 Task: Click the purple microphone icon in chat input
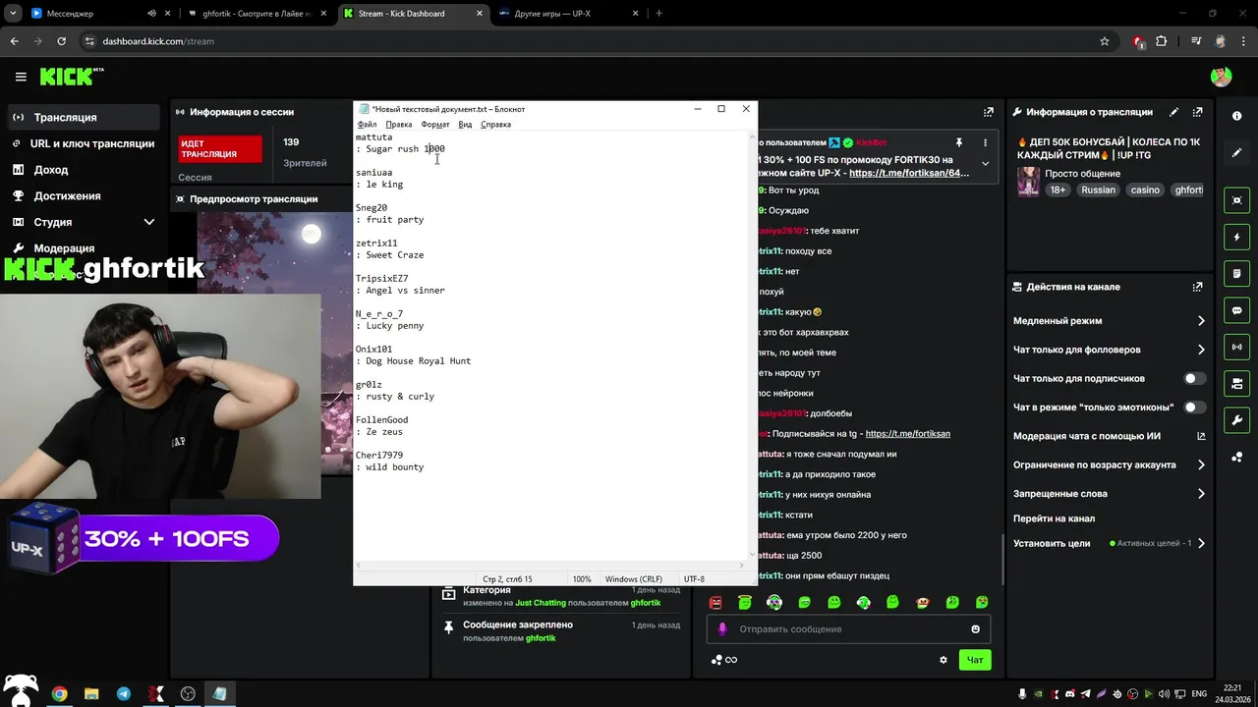point(722,629)
